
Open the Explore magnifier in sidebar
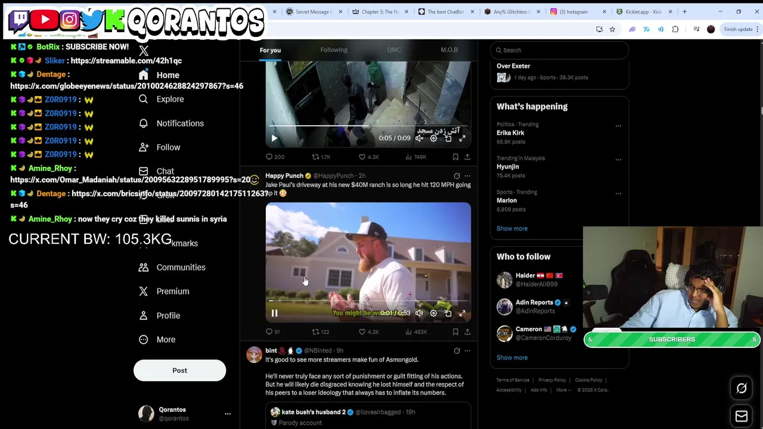143,99
